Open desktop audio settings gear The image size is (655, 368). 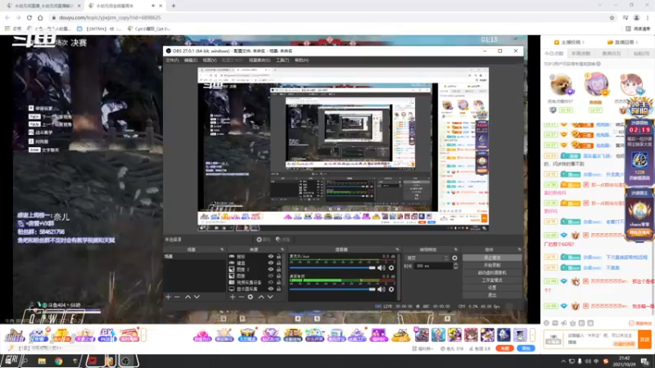click(391, 289)
